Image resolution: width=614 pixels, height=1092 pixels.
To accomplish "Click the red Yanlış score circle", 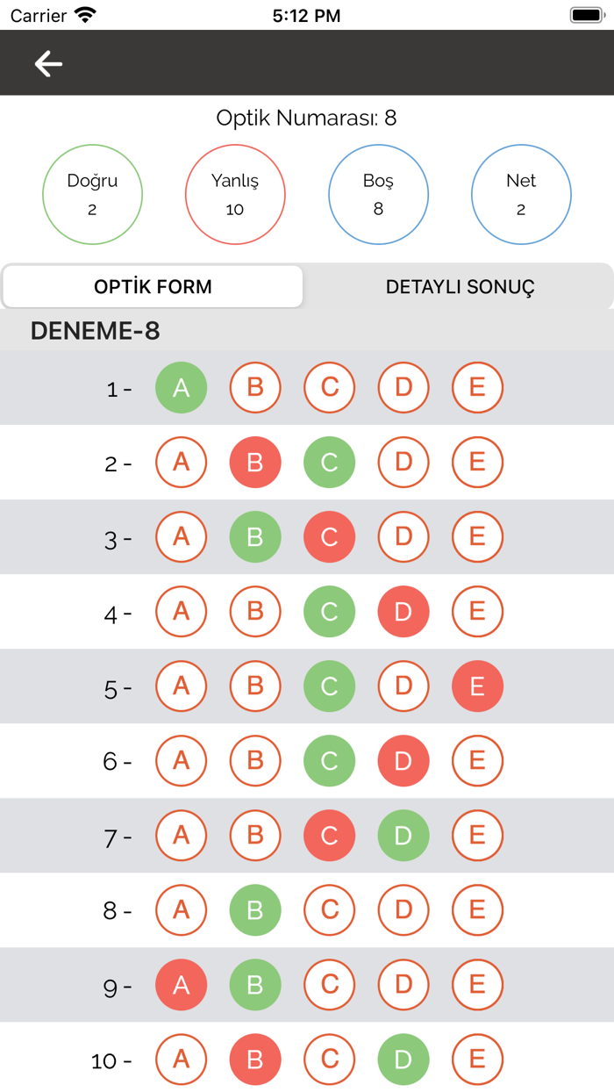I will tap(235, 194).
